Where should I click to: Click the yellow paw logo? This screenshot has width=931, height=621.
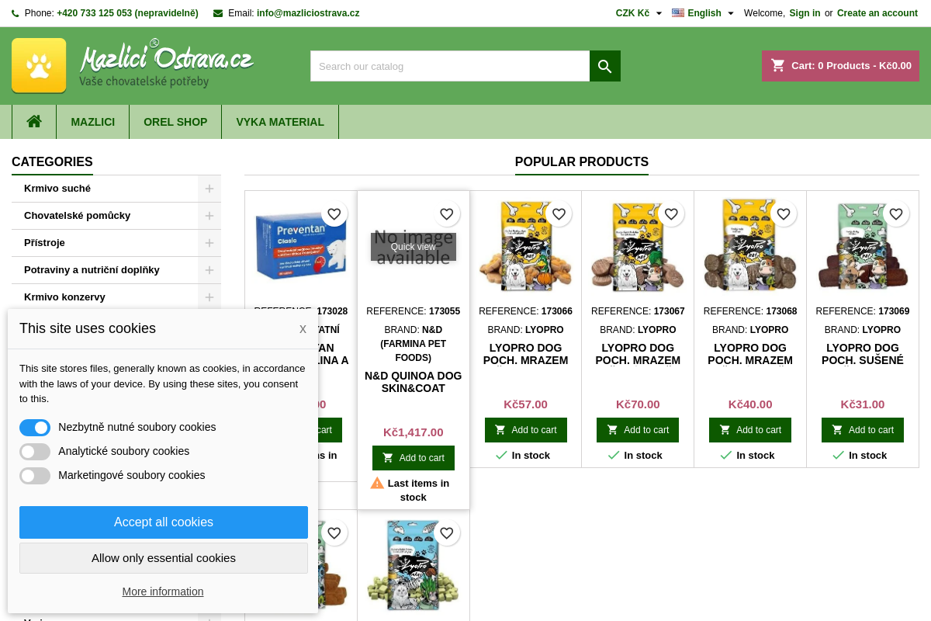coord(39,66)
